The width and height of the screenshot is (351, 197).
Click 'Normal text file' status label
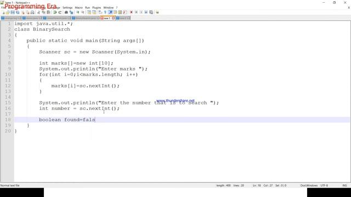[10, 186]
